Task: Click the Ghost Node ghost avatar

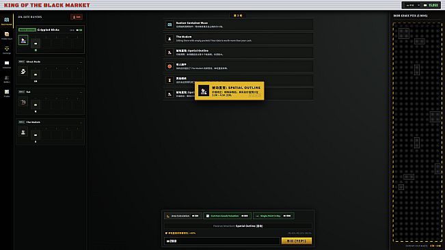Action: point(23,72)
